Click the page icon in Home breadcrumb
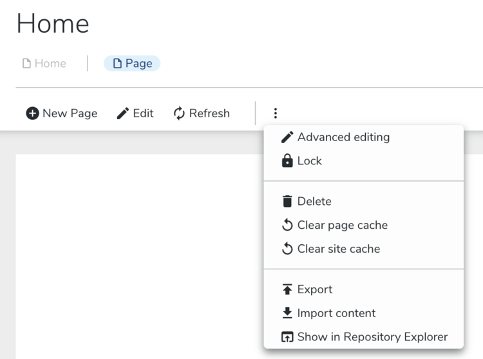 point(26,63)
